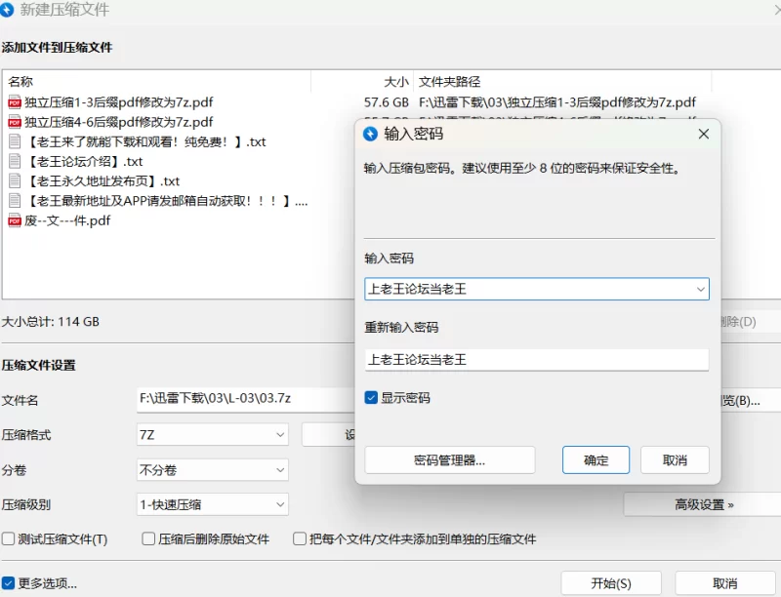Click into the 重新输入密码 field
The image size is (781, 597).
537,360
